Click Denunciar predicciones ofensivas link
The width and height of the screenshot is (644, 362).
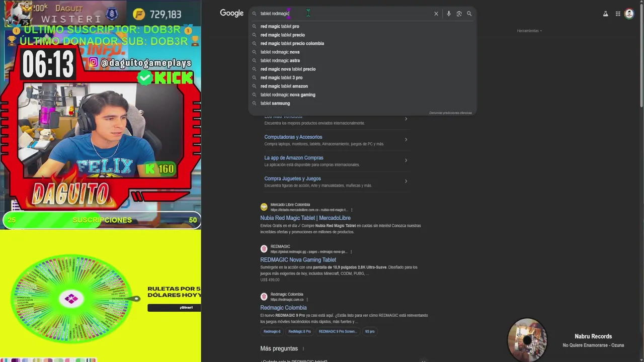[x=450, y=113]
